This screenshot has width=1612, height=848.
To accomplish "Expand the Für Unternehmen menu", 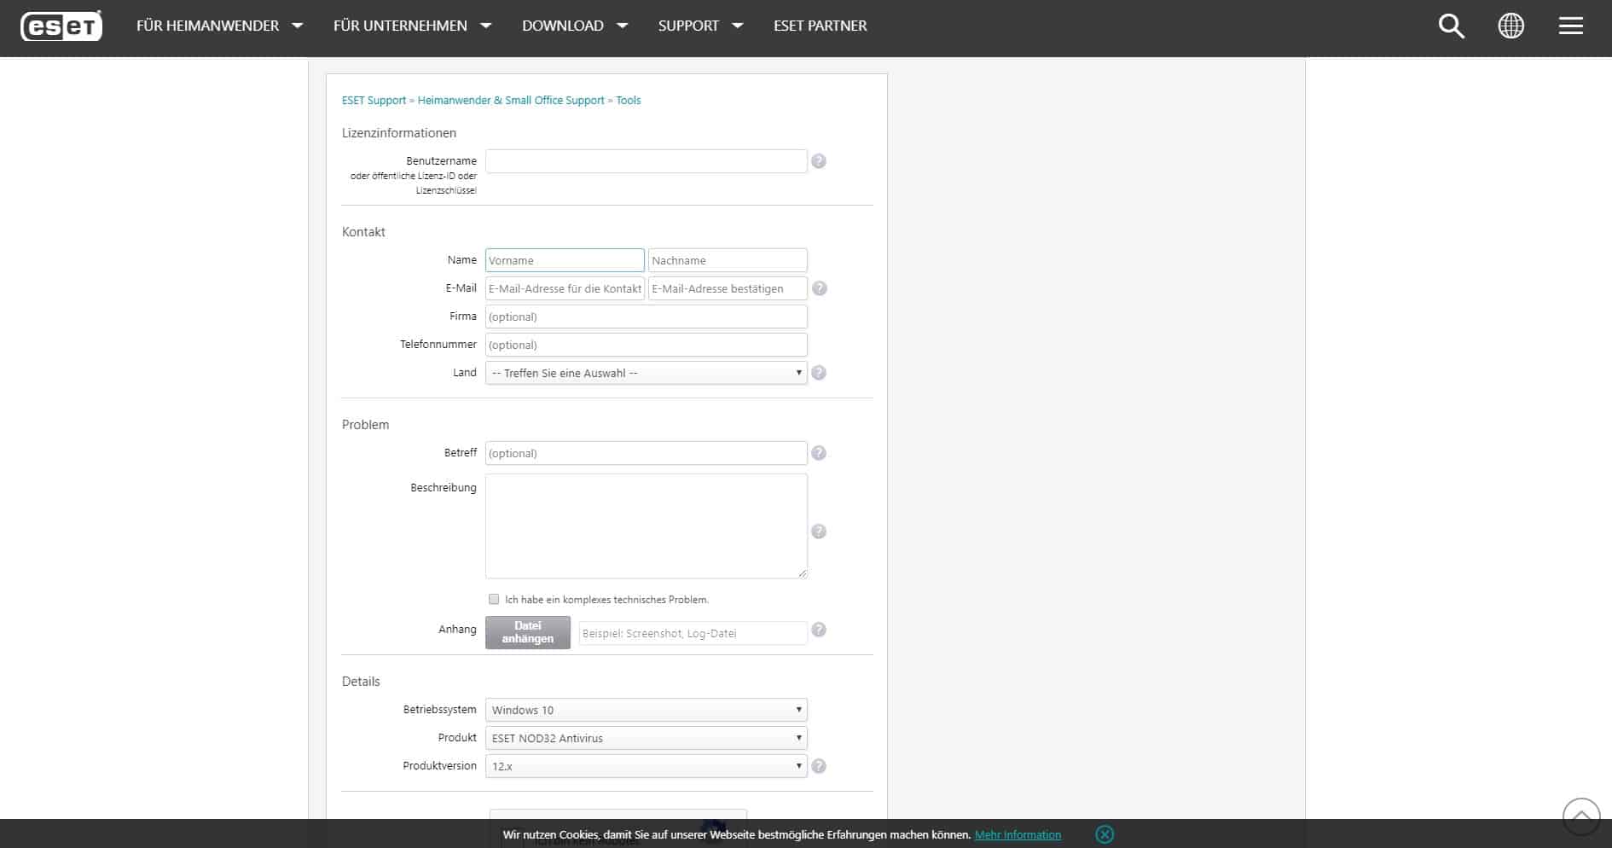I will point(412,26).
